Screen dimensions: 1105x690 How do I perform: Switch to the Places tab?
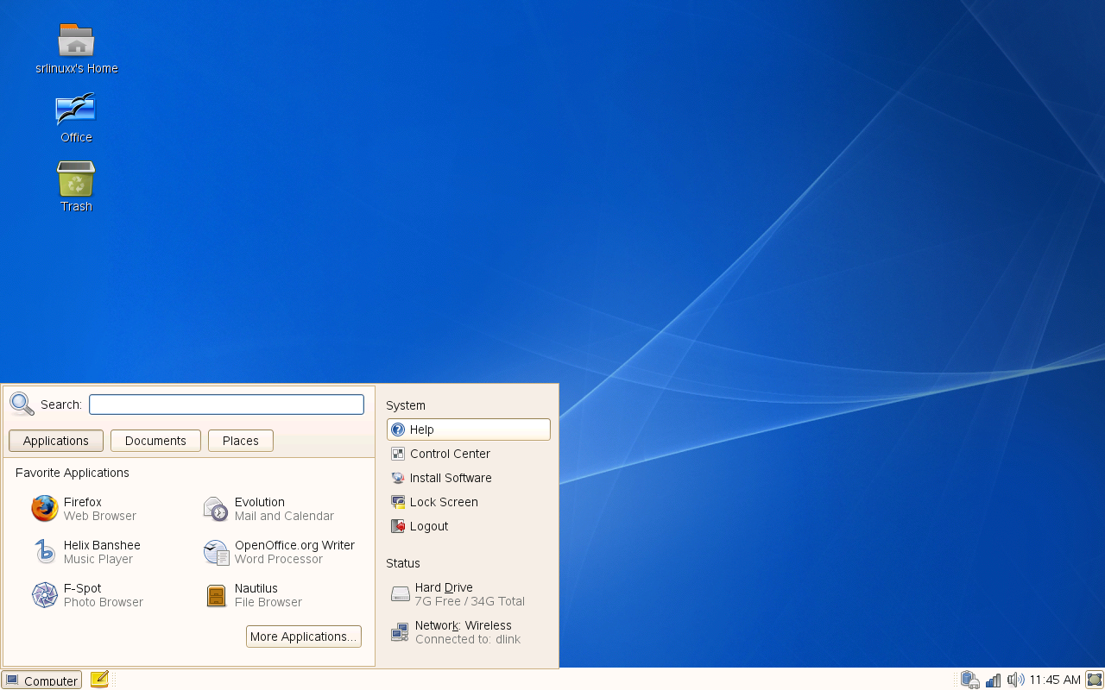click(241, 441)
